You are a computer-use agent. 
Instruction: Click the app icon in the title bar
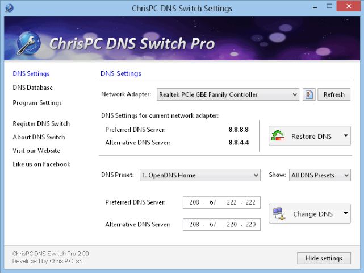click(9, 8)
